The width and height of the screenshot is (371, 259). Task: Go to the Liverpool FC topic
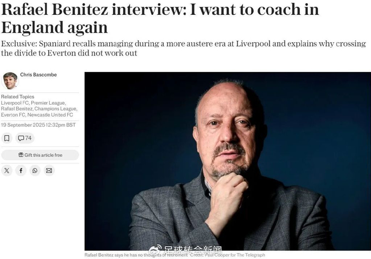coord(15,103)
